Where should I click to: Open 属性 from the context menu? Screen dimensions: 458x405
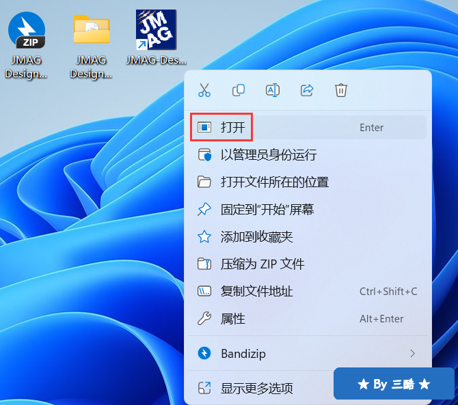pyautogui.click(x=308, y=319)
